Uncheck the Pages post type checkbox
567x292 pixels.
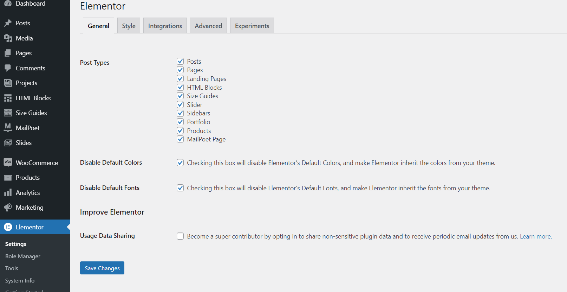180,70
